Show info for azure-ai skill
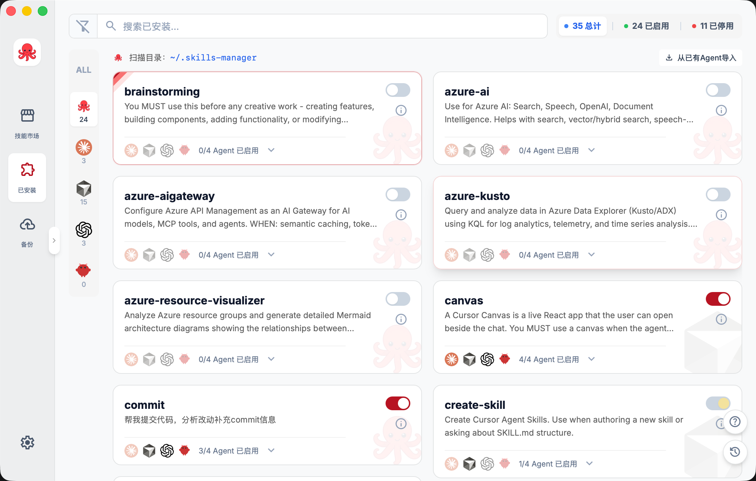This screenshot has width=756, height=481. [x=721, y=110]
